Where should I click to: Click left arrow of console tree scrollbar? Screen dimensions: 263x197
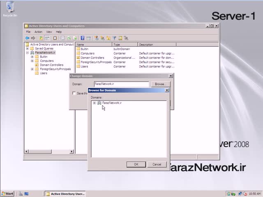[26, 151]
